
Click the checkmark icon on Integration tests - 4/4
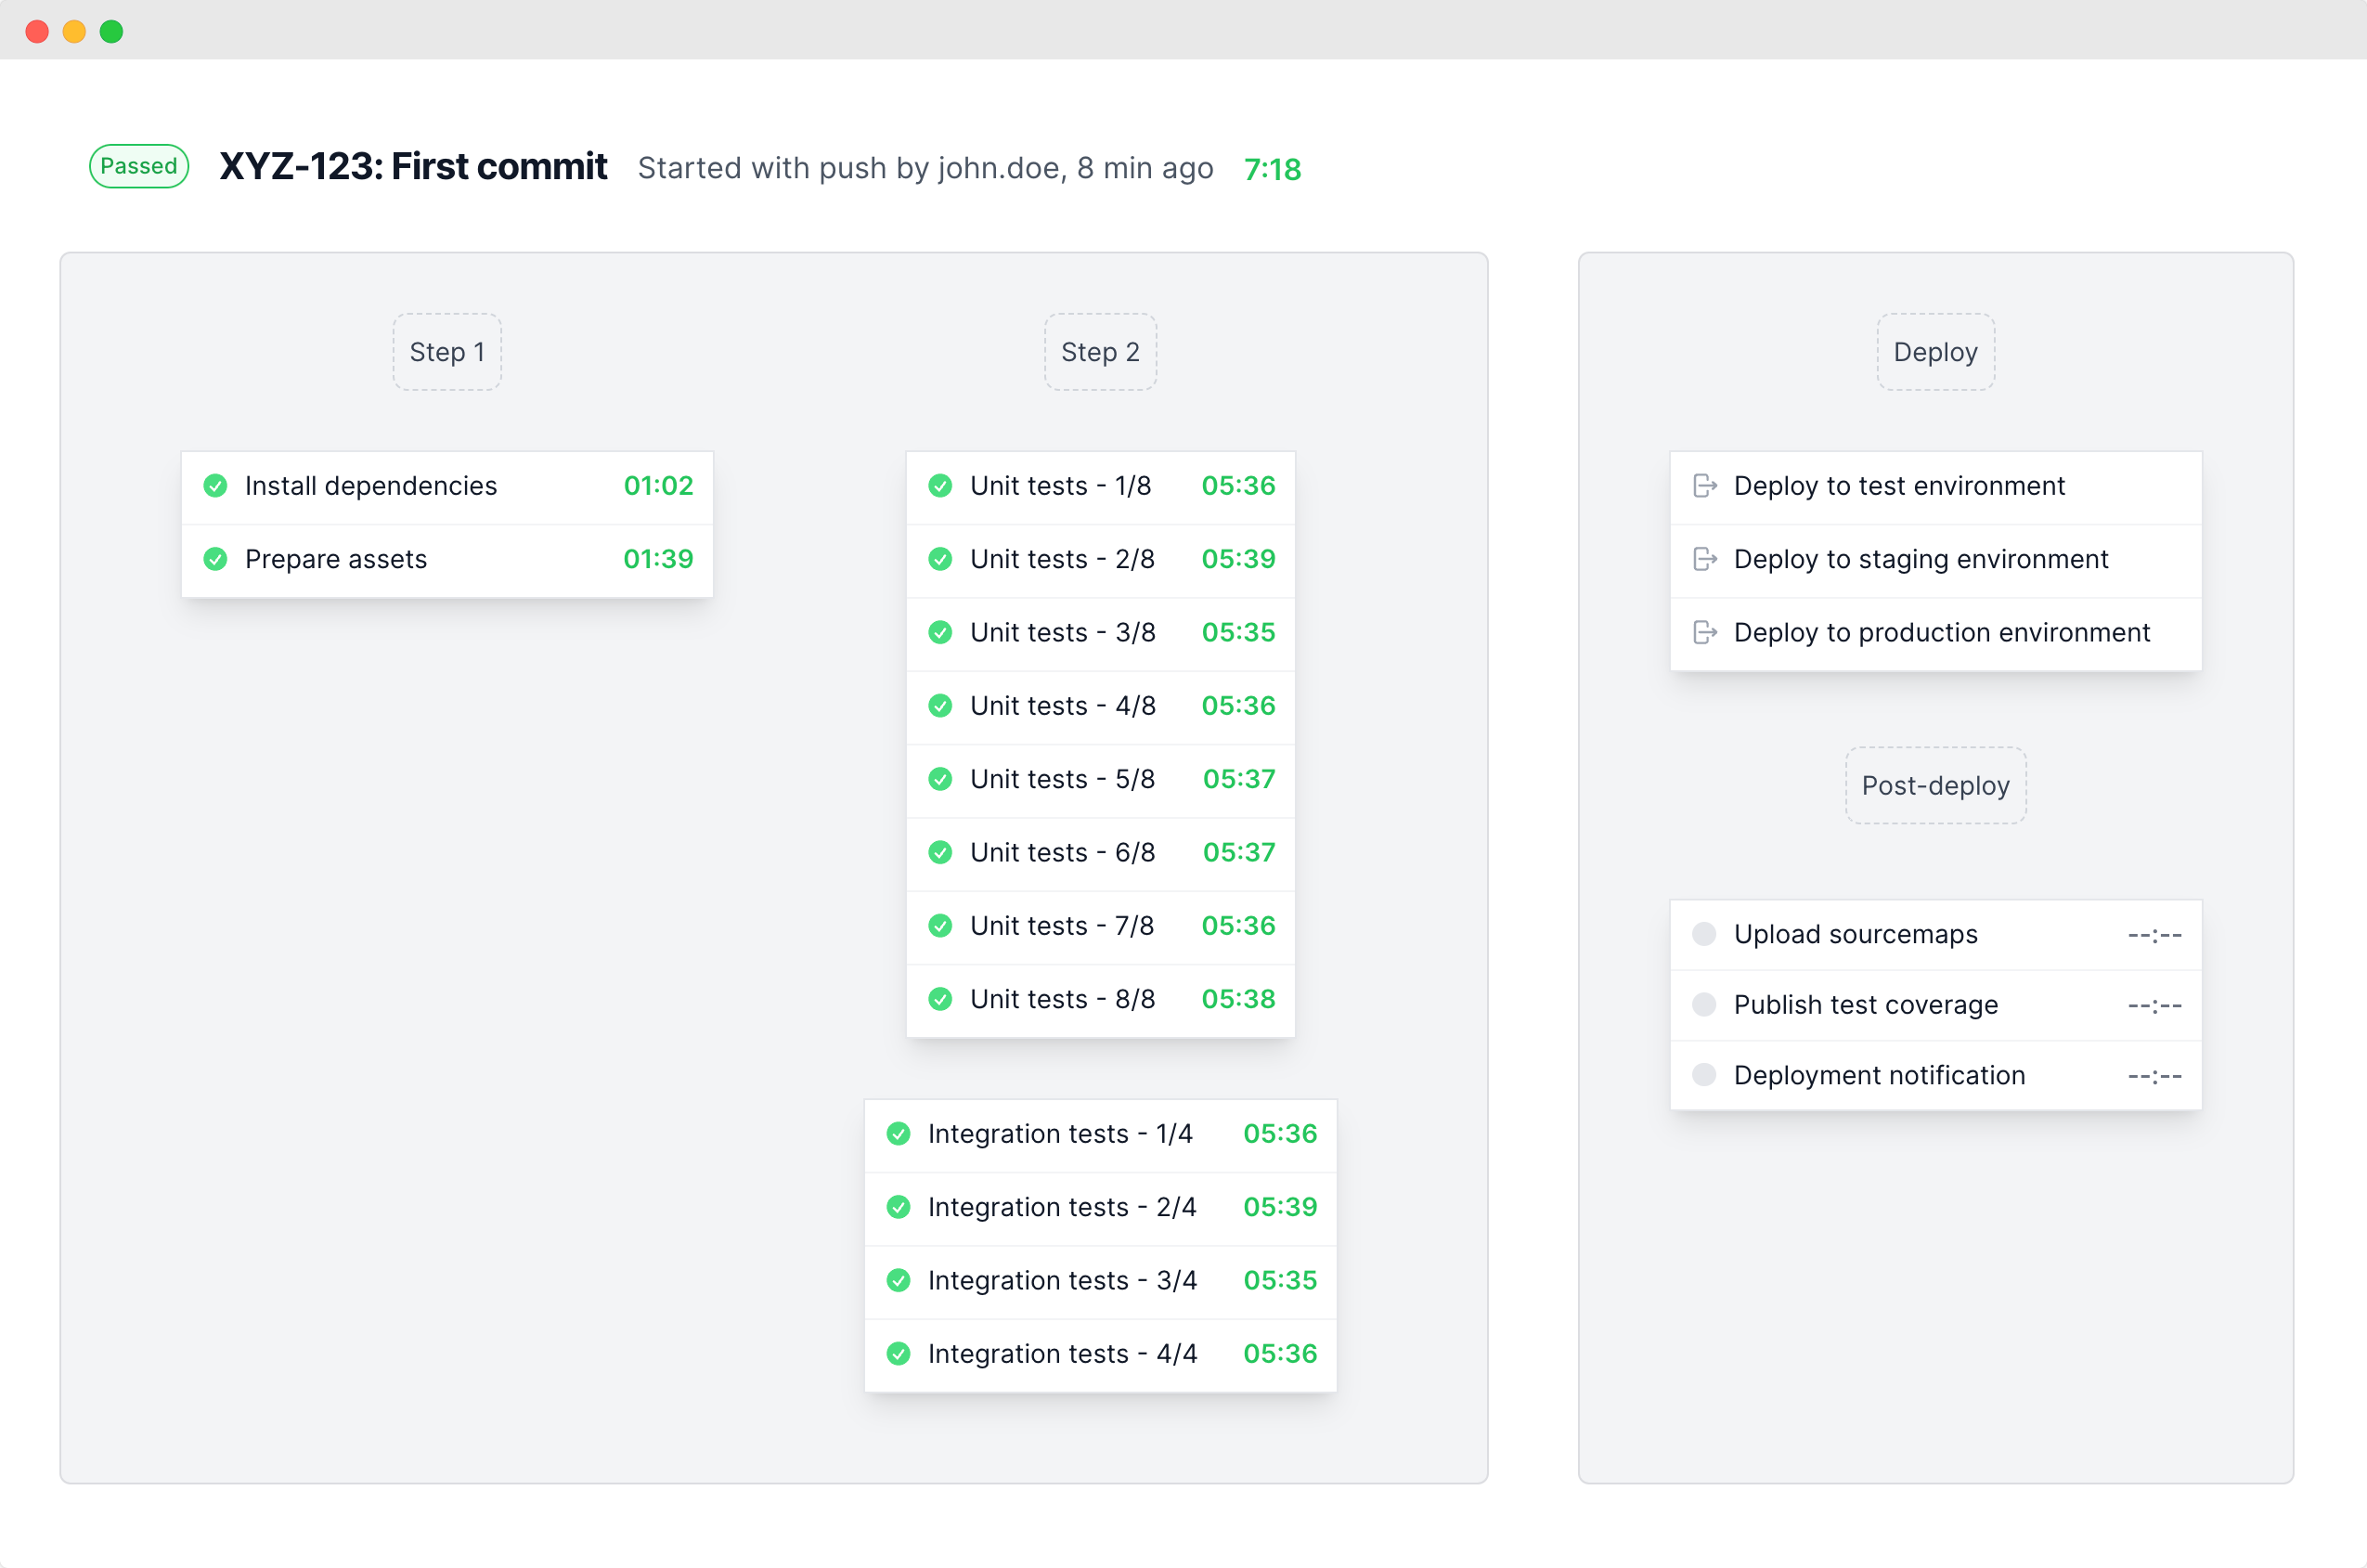899,1353
